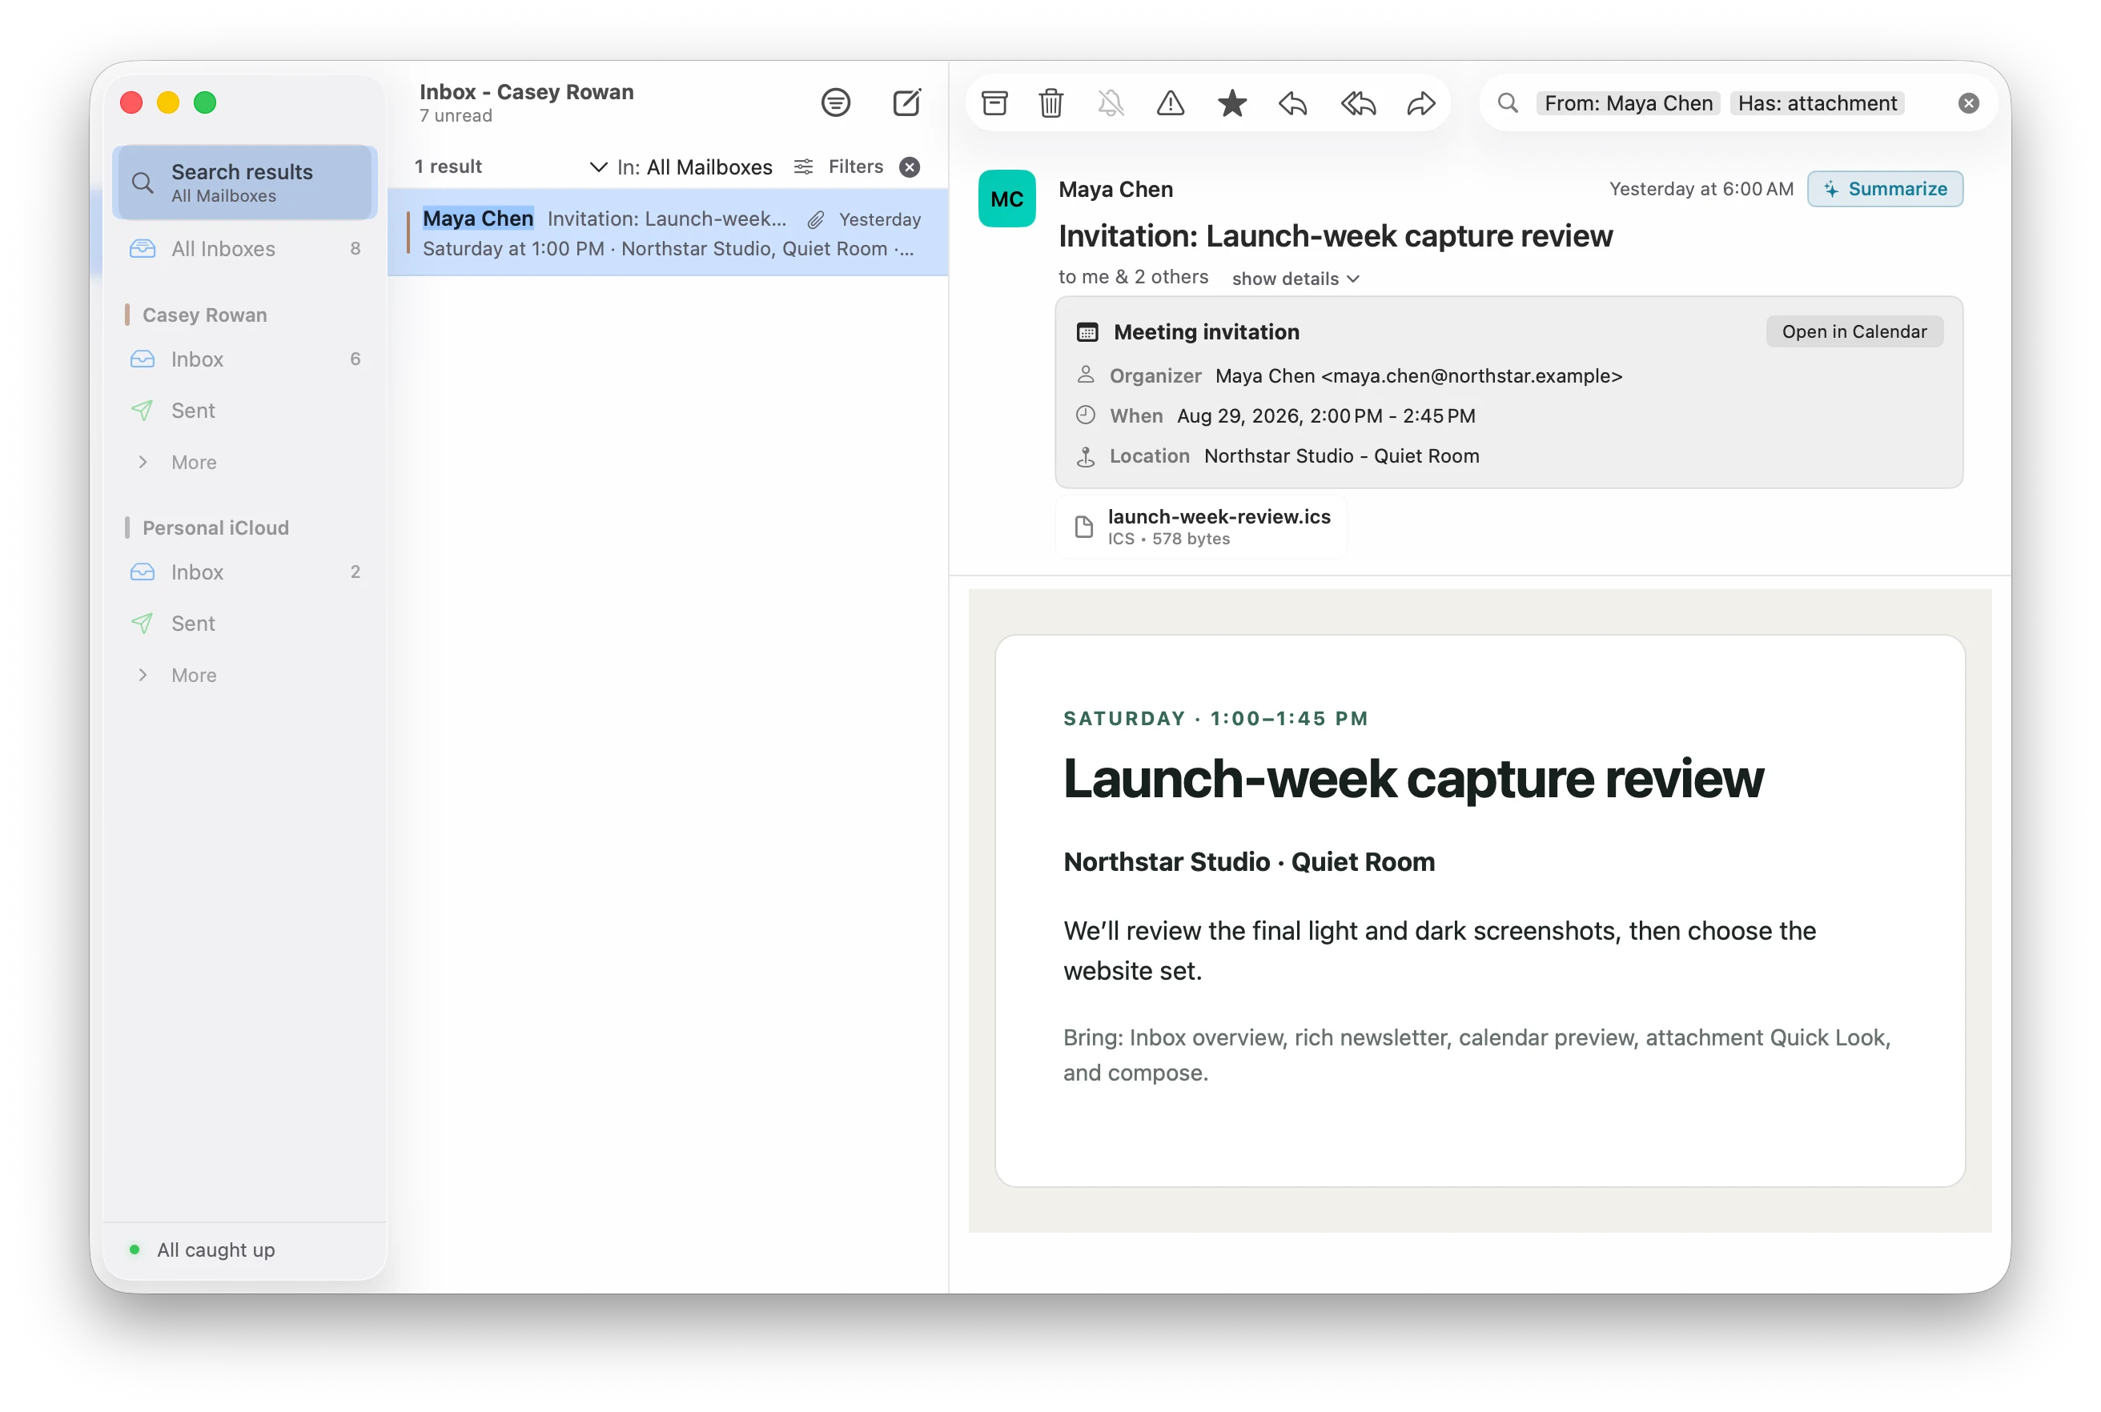Open the launch-week-review.ics attachment
Viewport: 2101px width, 1412px height.
click(x=1201, y=526)
